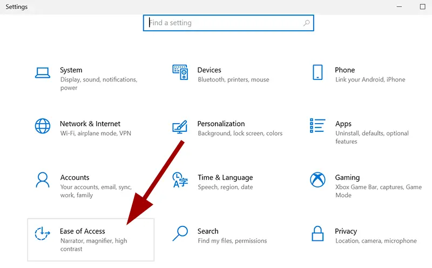Click 'Narrator, magnifier, high contrast' text
The image size is (432, 268).
93,245
